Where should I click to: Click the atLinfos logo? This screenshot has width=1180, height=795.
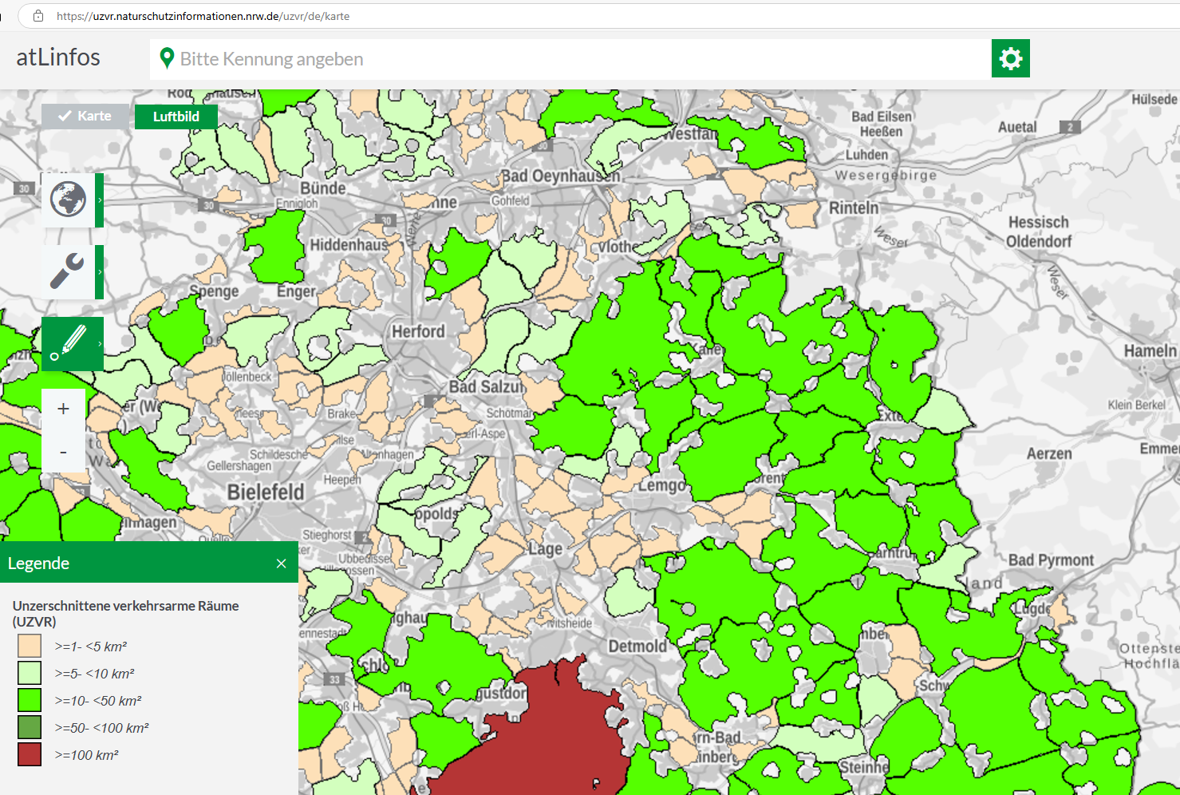pos(58,57)
